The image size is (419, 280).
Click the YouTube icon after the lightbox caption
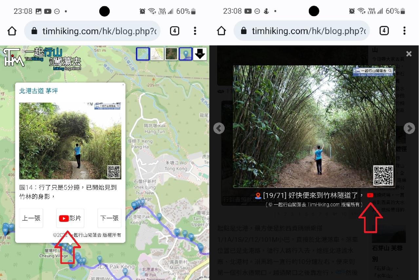370,195
